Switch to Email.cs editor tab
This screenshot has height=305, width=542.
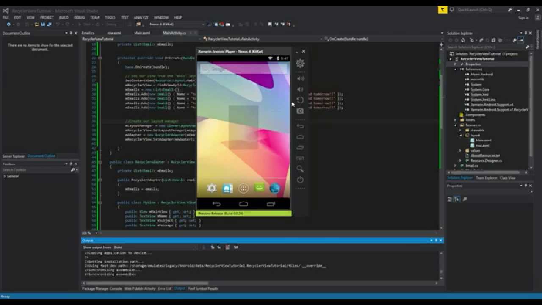click(88, 33)
